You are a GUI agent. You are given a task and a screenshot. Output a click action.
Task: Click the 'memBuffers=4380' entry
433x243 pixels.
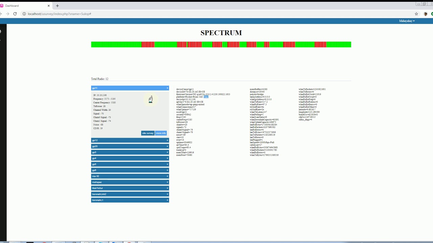click(x=258, y=89)
